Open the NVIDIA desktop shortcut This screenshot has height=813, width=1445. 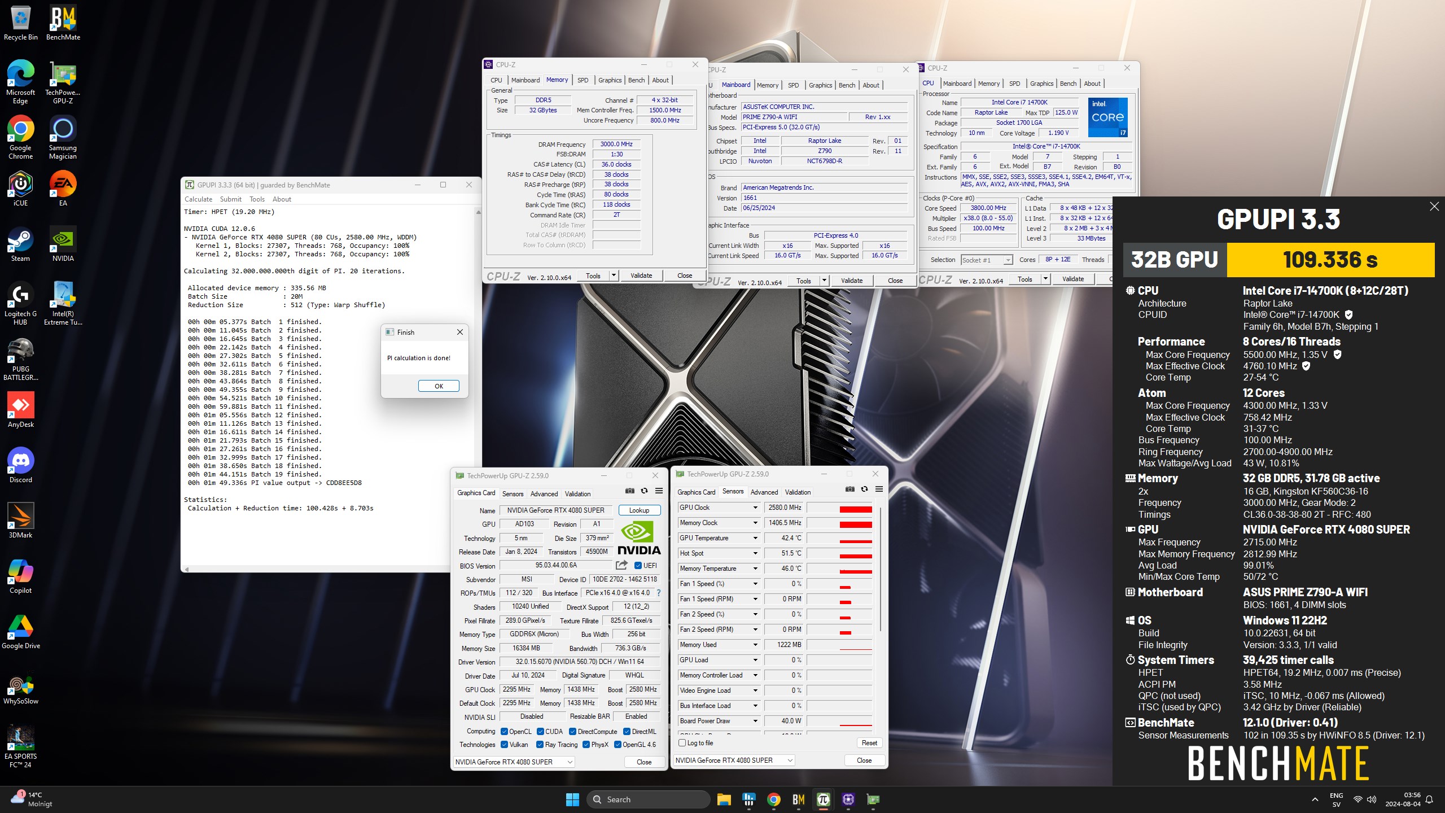63,244
